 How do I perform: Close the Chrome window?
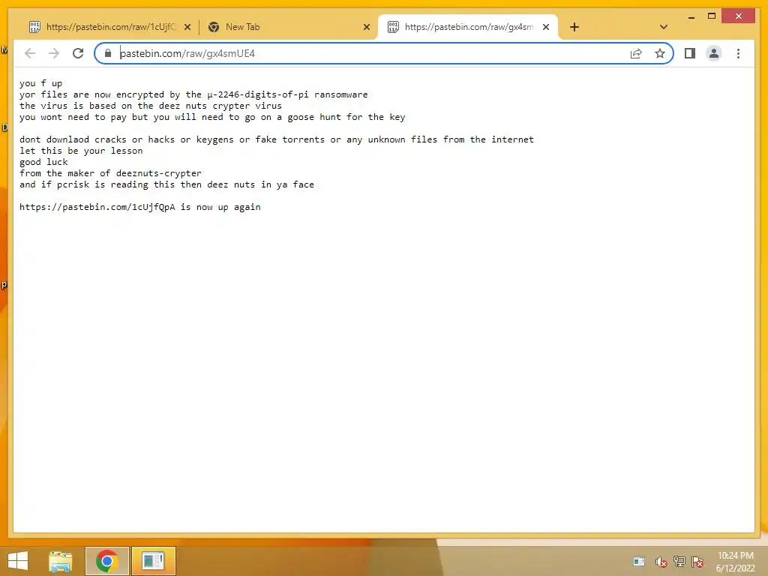pos(739,16)
